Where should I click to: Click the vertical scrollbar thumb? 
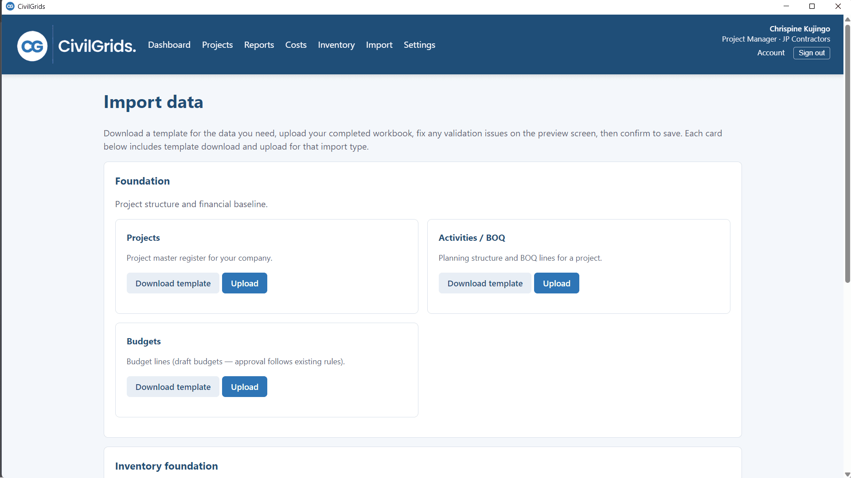tap(847, 153)
